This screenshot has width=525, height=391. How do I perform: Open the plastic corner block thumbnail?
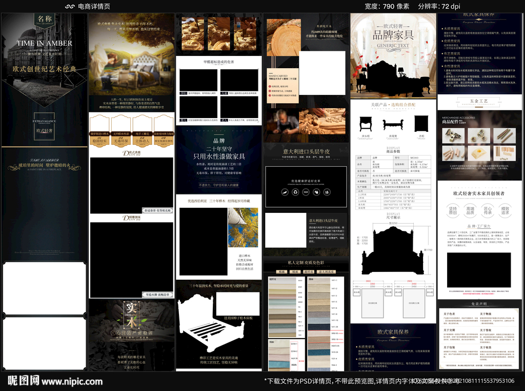click(479, 153)
